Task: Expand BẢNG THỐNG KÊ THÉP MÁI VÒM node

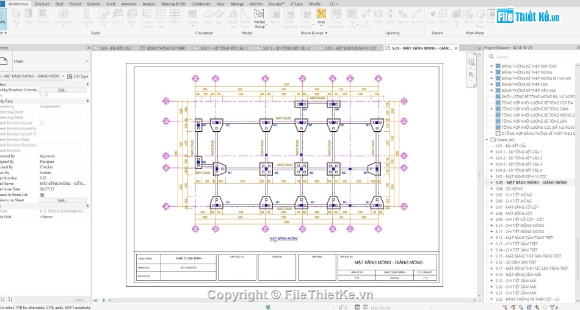Action: [491, 67]
